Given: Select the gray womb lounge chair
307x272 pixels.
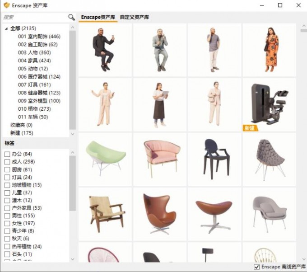Looking at the screenshot, I should [x=269, y=214].
